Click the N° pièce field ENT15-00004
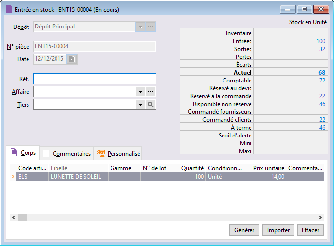This screenshot has height=246, width=334. (x=95, y=46)
